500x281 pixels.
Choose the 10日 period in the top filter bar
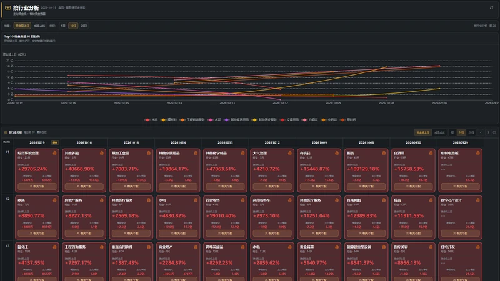(73, 26)
